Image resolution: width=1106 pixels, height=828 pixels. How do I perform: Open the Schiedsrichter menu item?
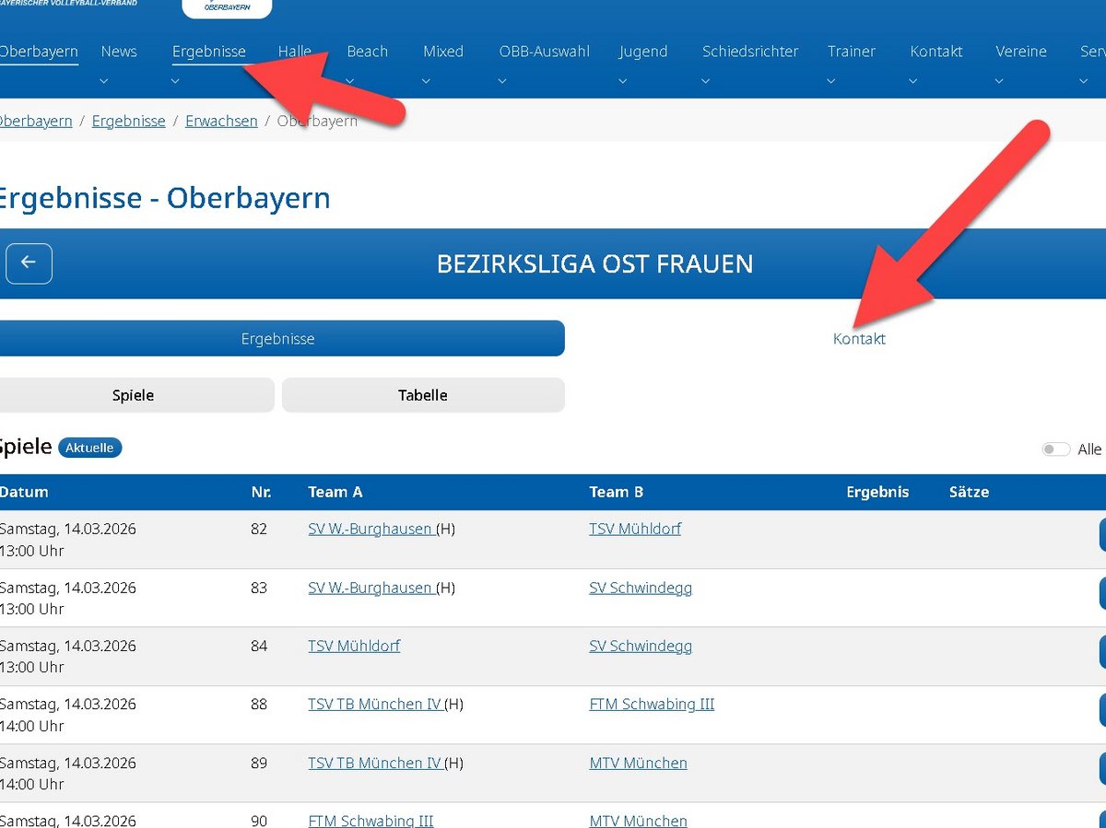coord(750,52)
